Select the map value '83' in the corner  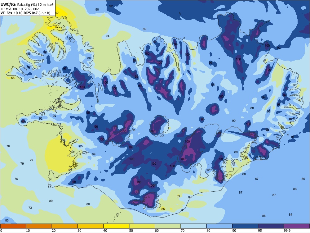pos(7,221)
